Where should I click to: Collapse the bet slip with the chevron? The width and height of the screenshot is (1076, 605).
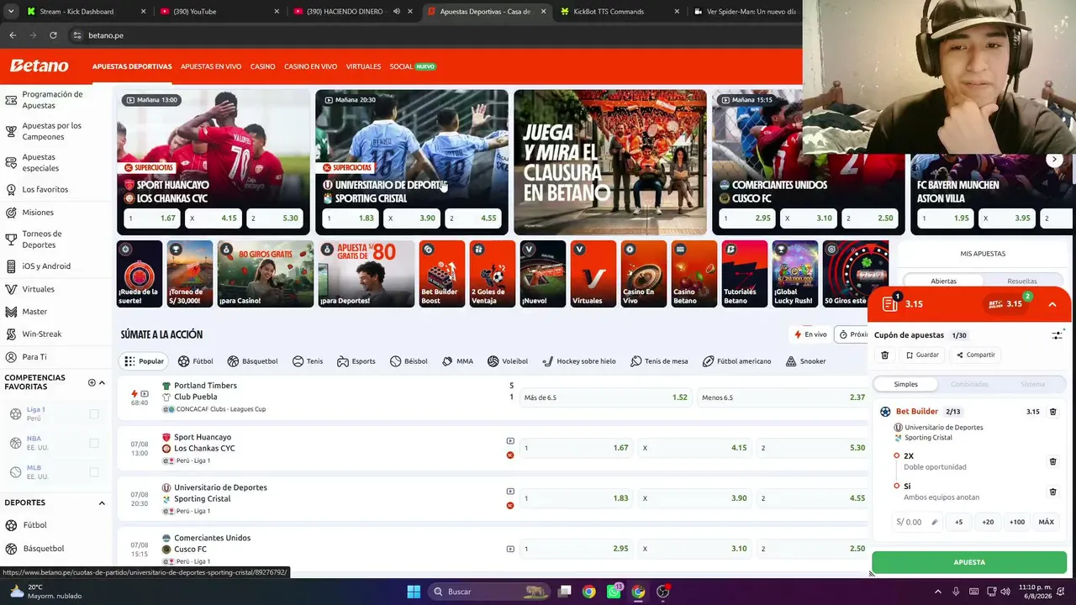pyautogui.click(x=1052, y=304)
